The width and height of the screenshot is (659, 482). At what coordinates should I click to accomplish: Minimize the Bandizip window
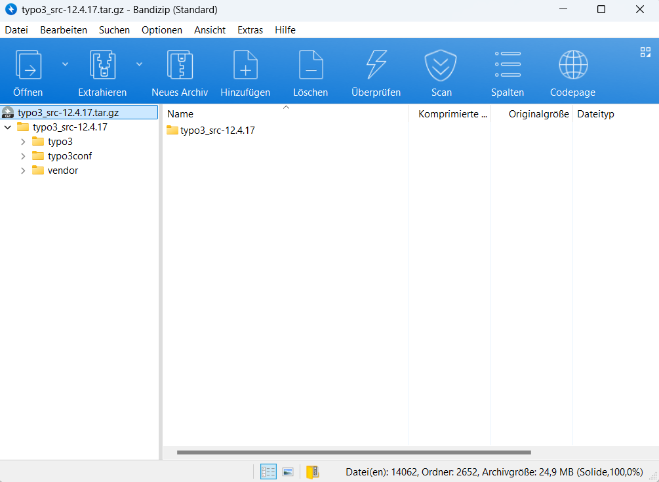[x=563, y=9]
